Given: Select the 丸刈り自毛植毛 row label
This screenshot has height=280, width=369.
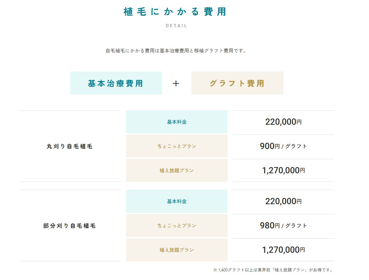Looking at the screenshot, I should click(70, 146).
